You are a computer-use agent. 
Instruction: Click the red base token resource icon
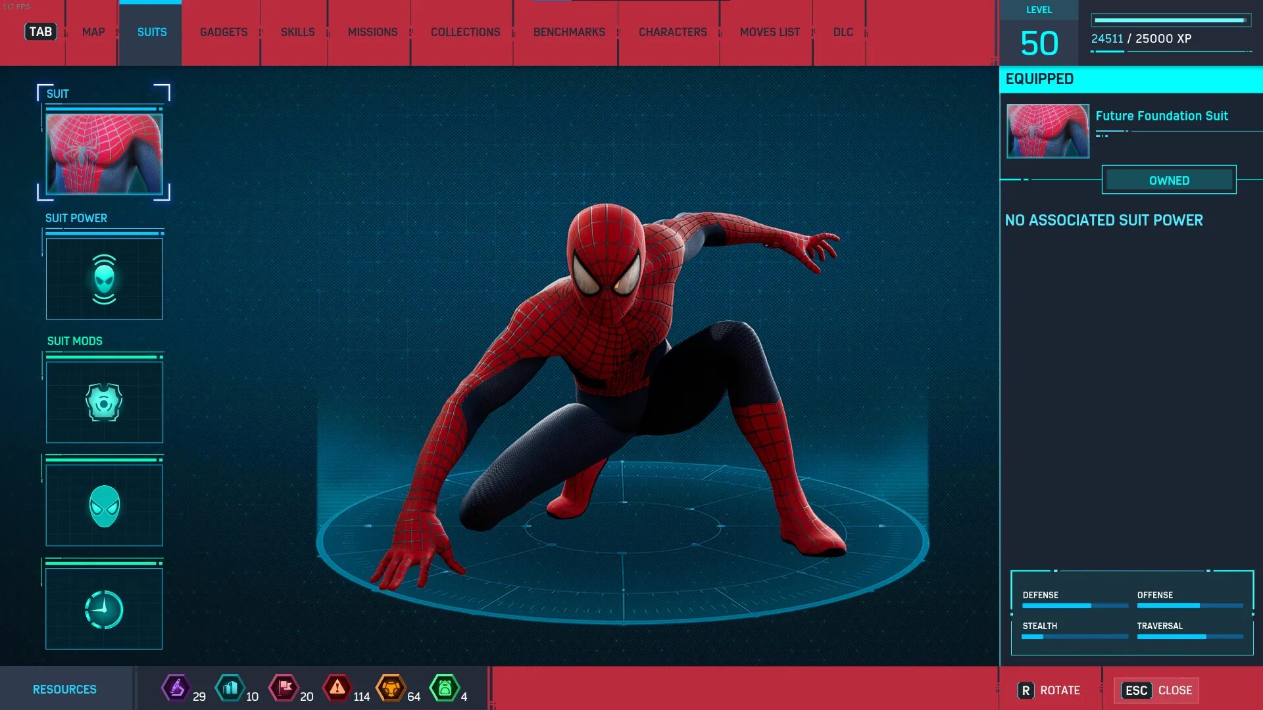[x=284, y=688]
